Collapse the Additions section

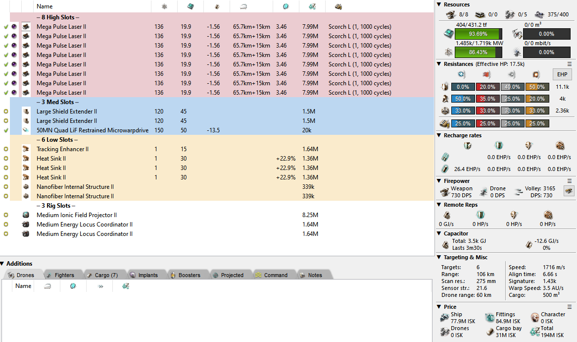tap(3, 264)
